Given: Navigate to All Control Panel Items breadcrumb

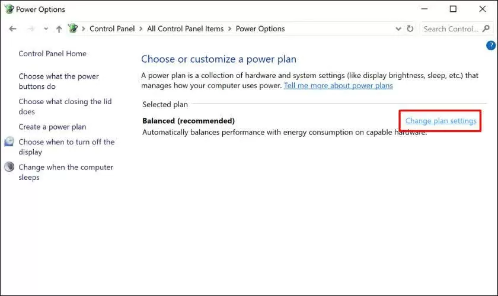Looking at the screenshot, I should [185, 29].
